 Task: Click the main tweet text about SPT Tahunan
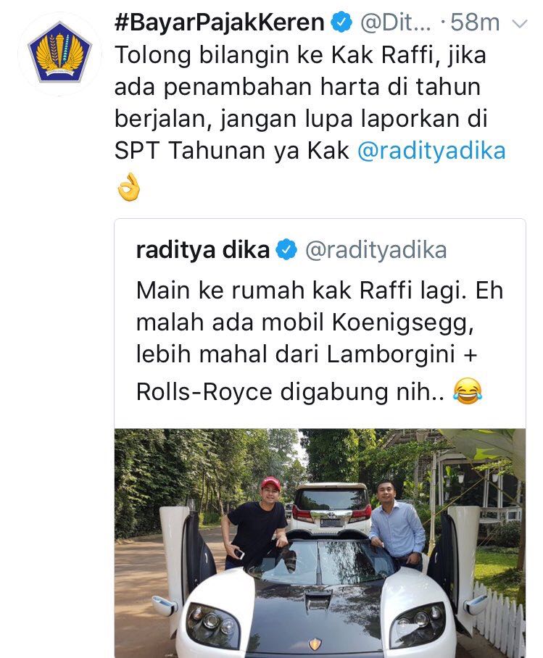pyautogui.click(x=310, y=103)
